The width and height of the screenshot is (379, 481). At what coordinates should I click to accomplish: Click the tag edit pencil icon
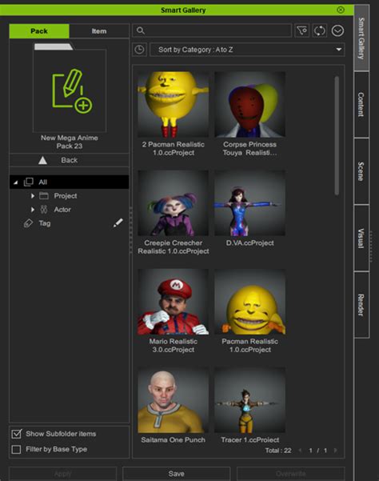118,223
